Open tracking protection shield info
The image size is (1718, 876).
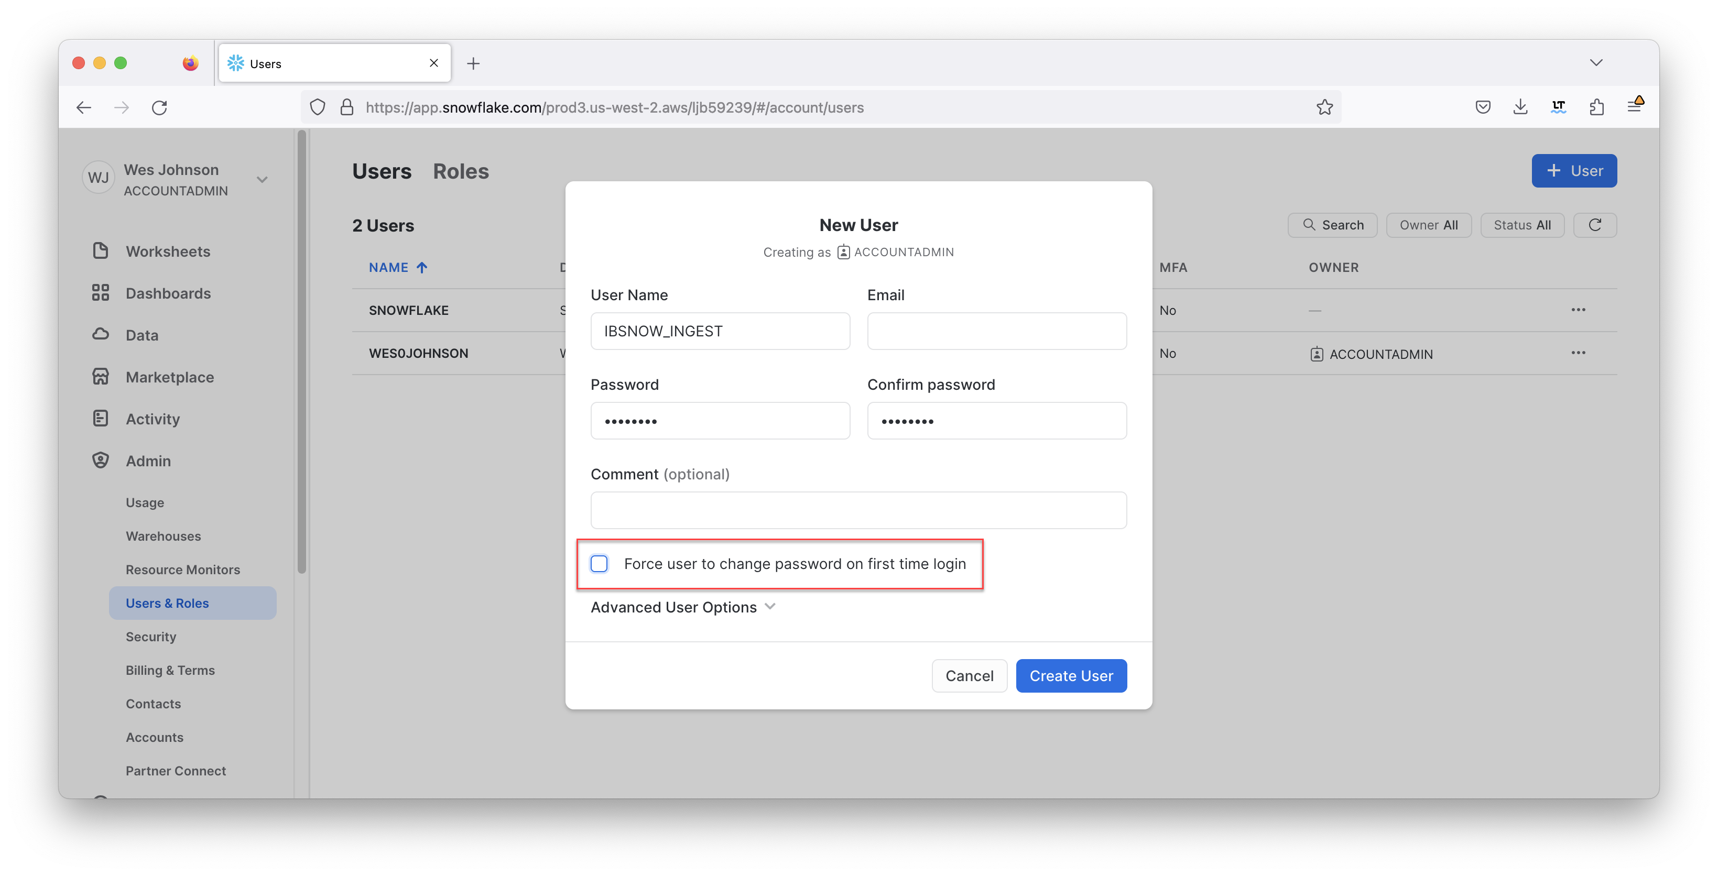click(x=318, y=107)
